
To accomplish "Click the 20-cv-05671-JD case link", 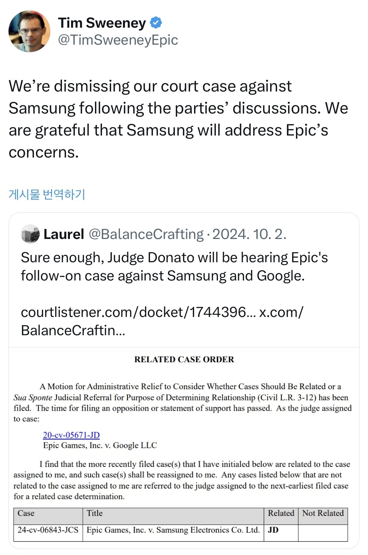I will click(x=71, y=435).
